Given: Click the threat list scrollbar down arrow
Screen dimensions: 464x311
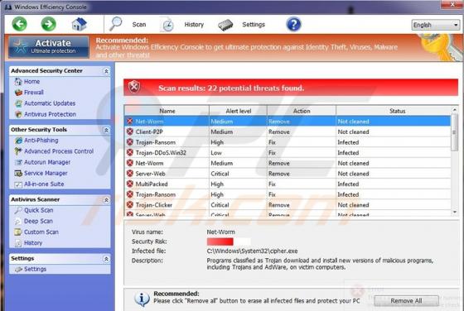Looking at the screenshot, I should [455, 212].
